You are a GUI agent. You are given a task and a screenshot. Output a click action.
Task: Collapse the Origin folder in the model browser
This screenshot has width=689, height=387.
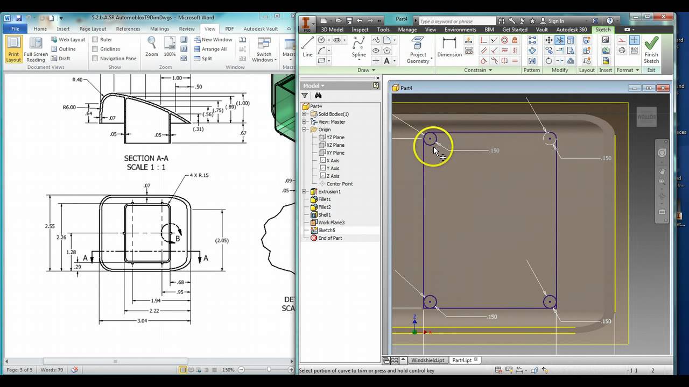(x=305, y=129)
